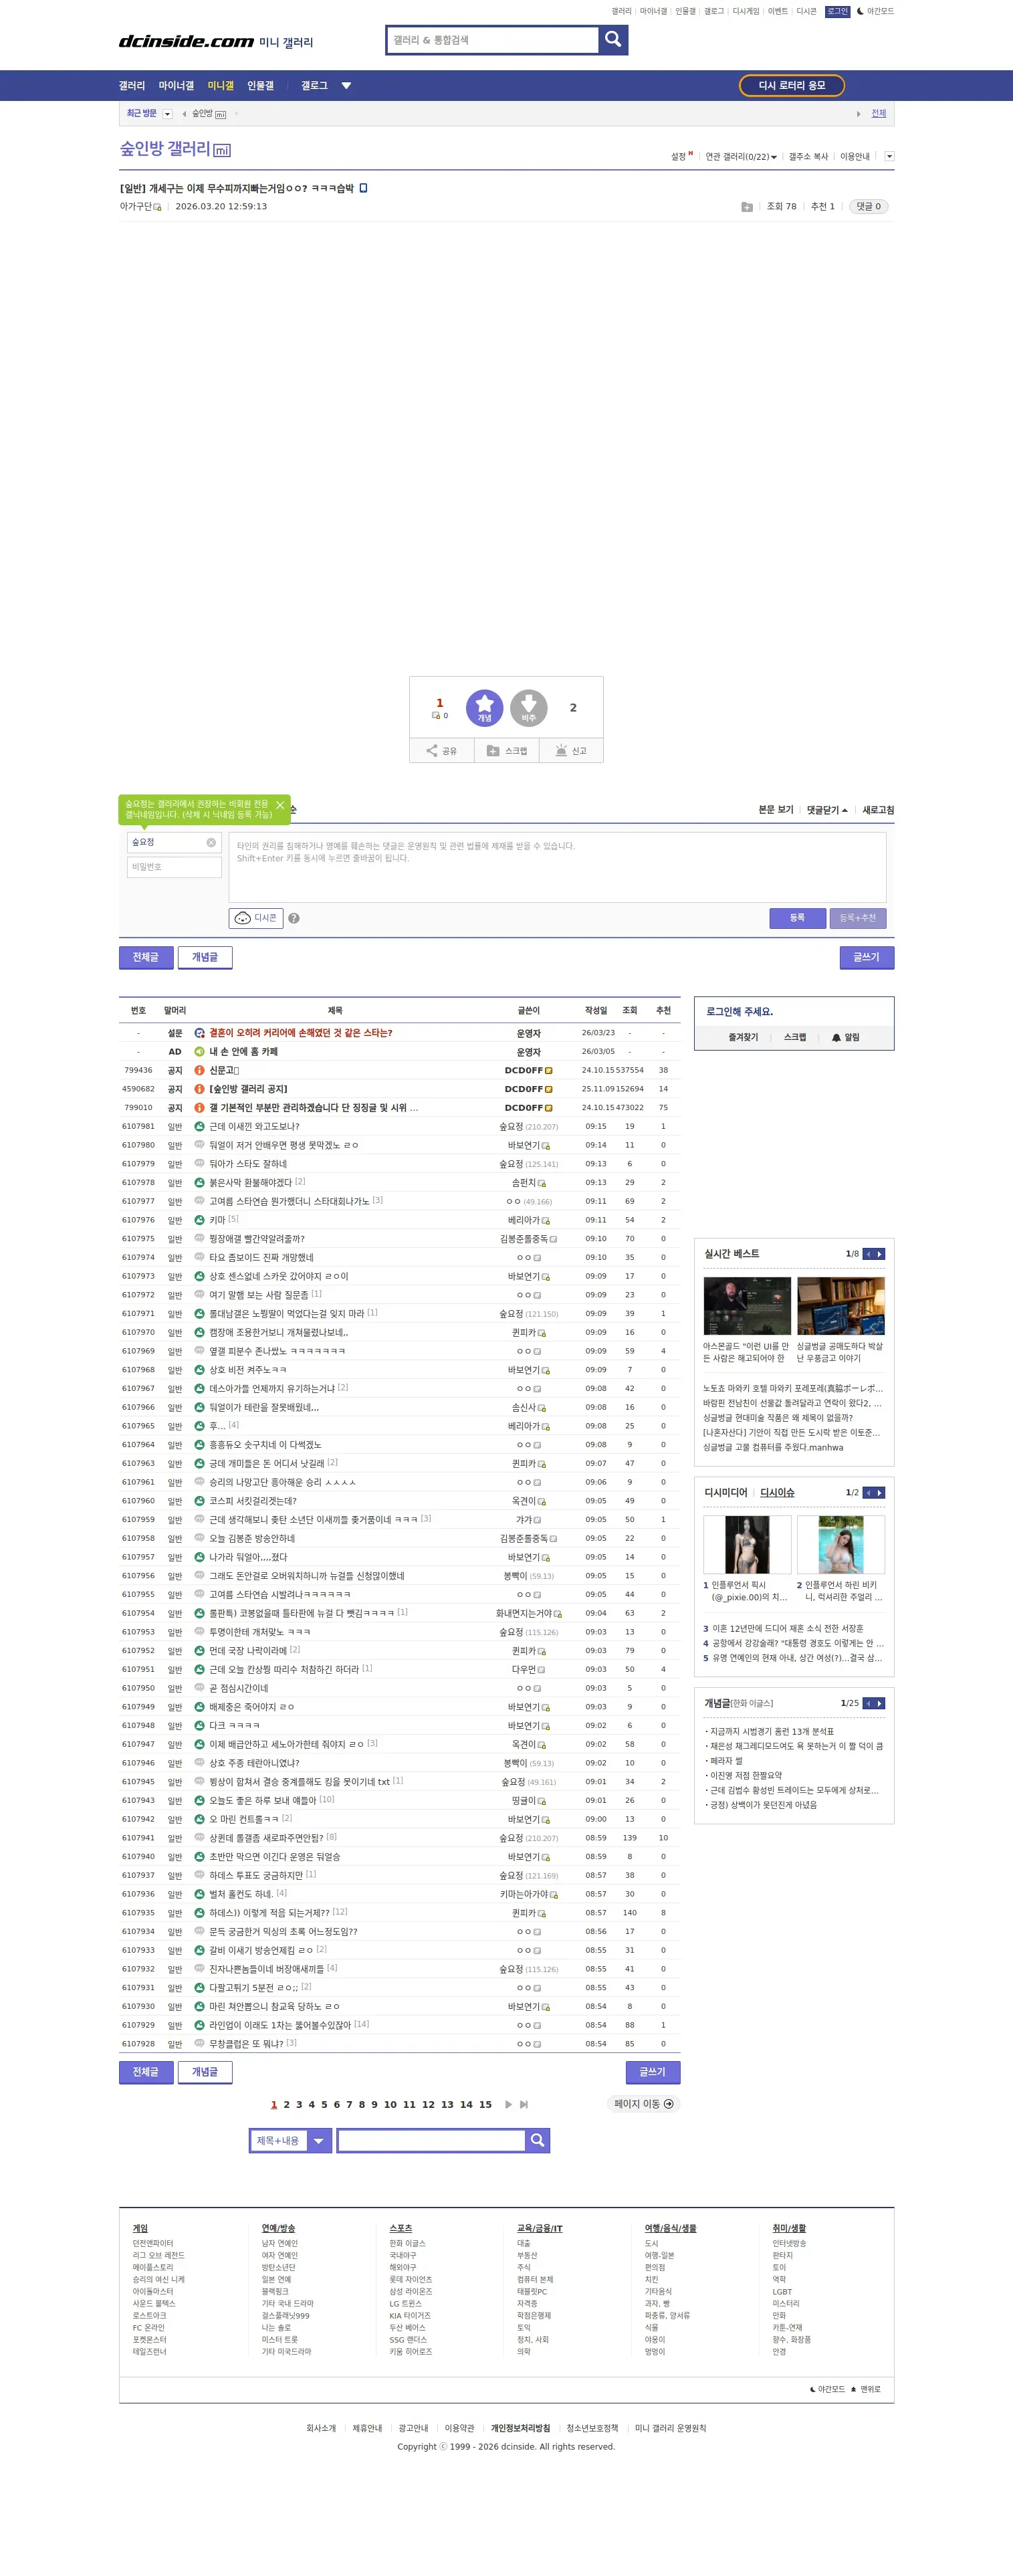This screenshot has width=1013, height=2576.
Task: Click the 즐겨찾기 link in the login box
Action: pyautogui.click(x=743, y=1037)
